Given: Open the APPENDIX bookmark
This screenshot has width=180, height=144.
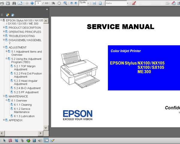Looking at the screenshot, I should (16, 120).
